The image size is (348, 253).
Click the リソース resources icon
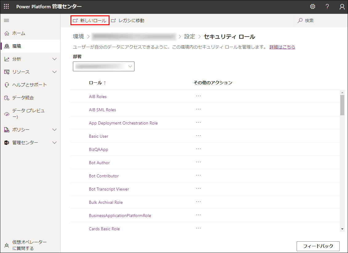point(7,72)
